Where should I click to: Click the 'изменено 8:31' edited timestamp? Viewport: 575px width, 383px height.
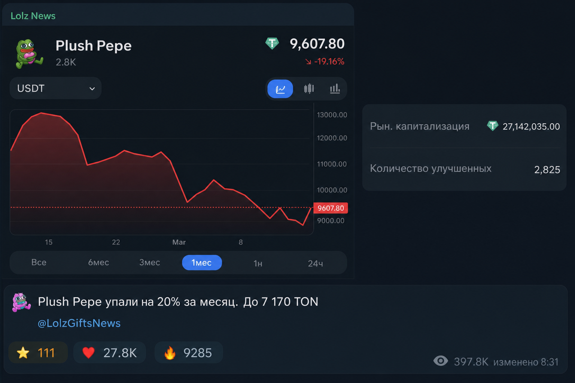pos(526,362)
